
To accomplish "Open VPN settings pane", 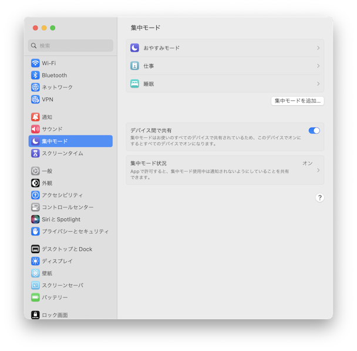I will tap(70, 99).
